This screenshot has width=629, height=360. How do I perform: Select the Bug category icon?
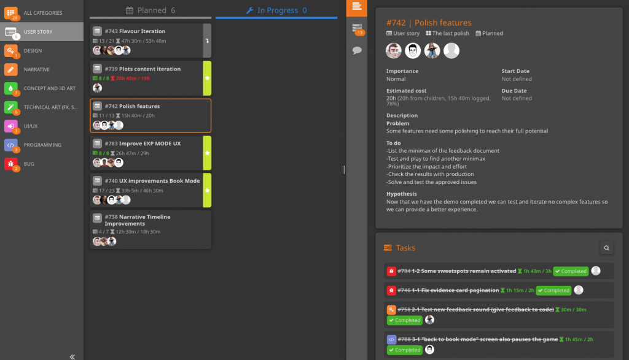pos(9,164)
